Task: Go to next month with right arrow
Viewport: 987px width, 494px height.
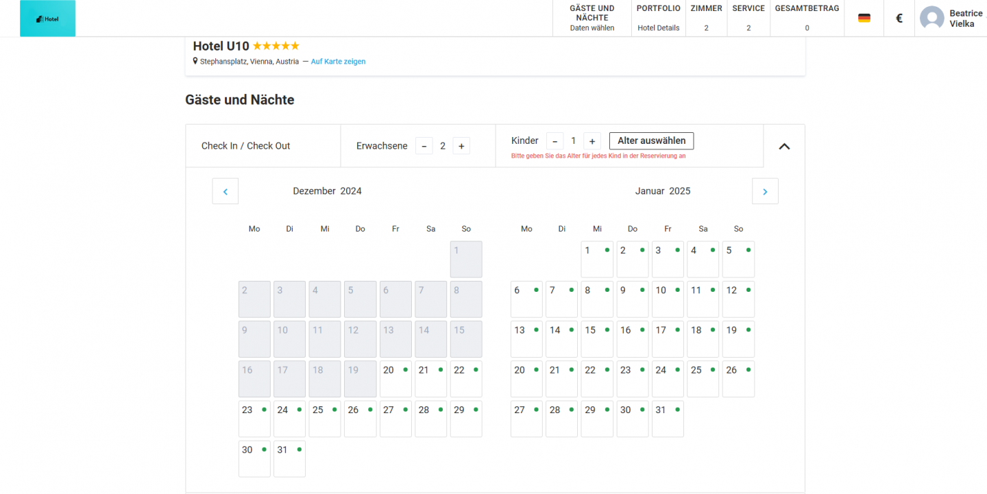Action: (x=765, y=191)
